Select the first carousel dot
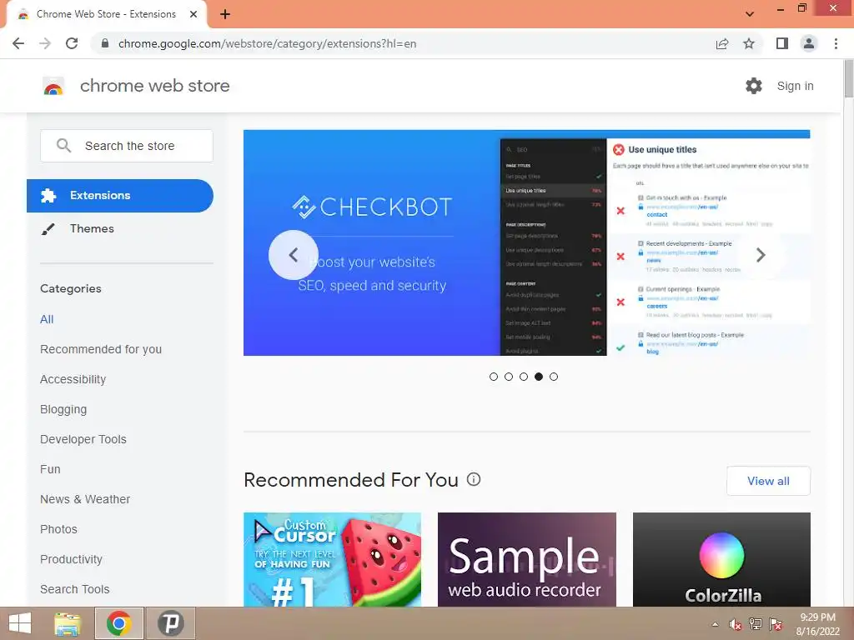Image resolution: width=854 pixels, height=640 pixels. (494, 377)
